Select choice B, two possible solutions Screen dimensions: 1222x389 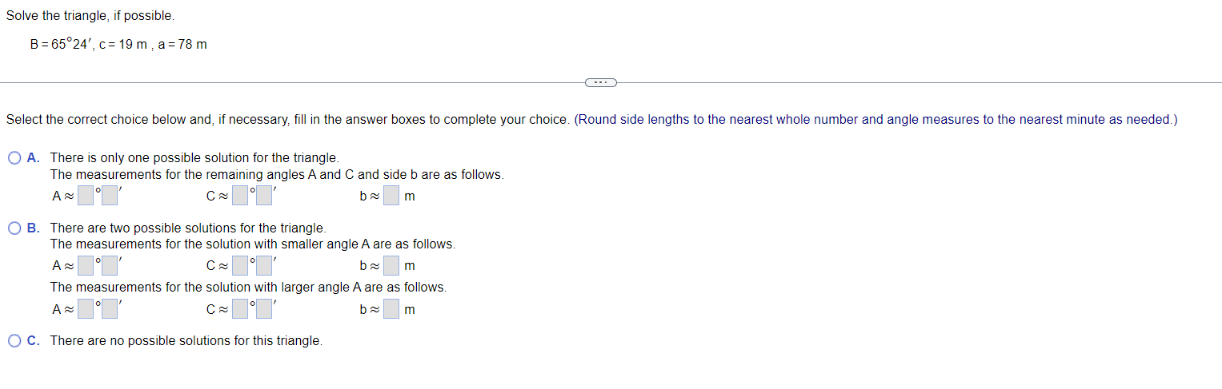tap(15, 228)
